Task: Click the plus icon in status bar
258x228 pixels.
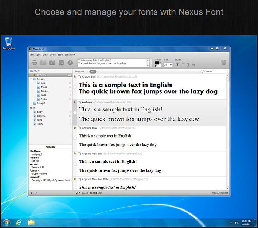Action: point(31,193)
